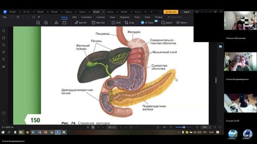
Task: Switch to the 8.1_ document tab
Action: [27, 12]
